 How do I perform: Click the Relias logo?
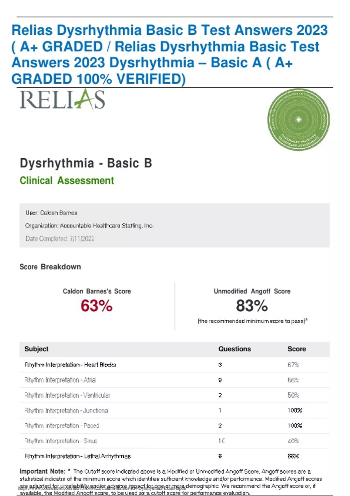tap(62, 100)
